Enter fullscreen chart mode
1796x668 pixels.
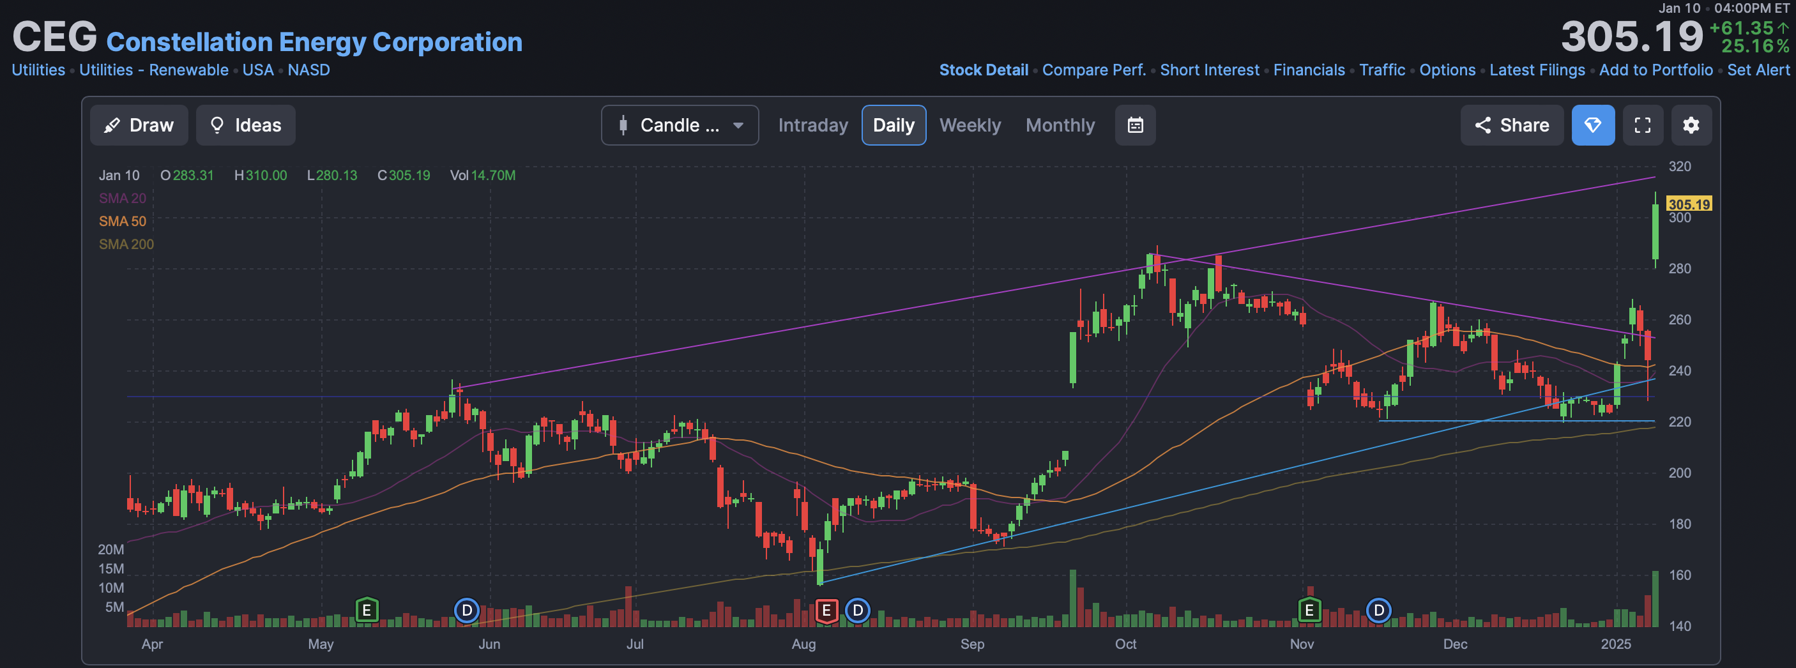coord(1643,126)
